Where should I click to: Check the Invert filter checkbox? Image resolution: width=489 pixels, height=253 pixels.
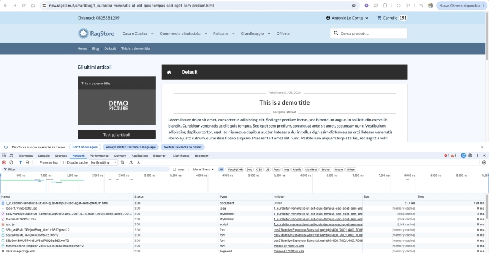tap(175, 169)
